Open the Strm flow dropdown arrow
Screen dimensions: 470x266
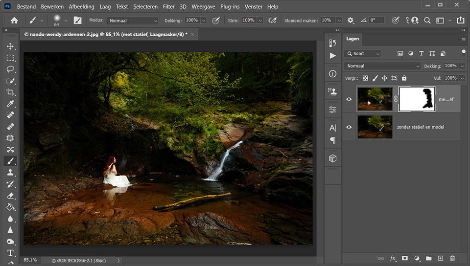click(260, 21)
